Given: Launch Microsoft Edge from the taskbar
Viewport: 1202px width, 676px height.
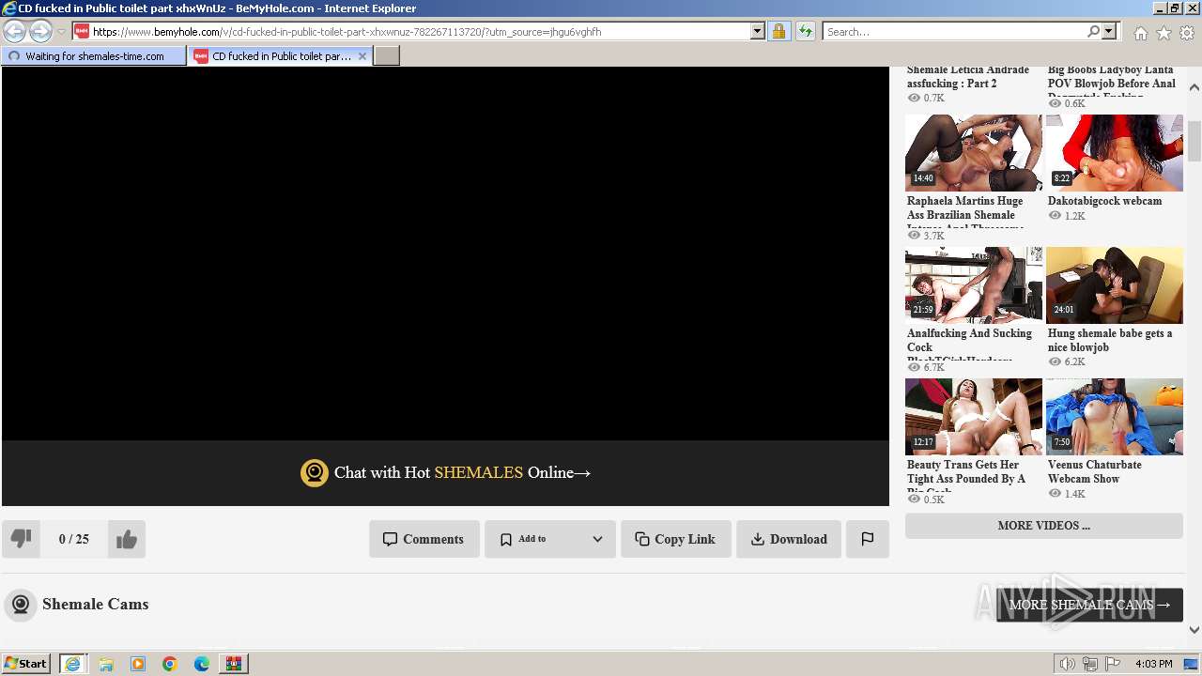Looking at the screenshot, I should pos(202,664).
